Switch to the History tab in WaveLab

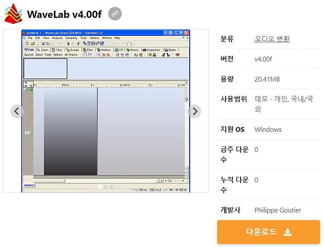click(x=132, y=50)
